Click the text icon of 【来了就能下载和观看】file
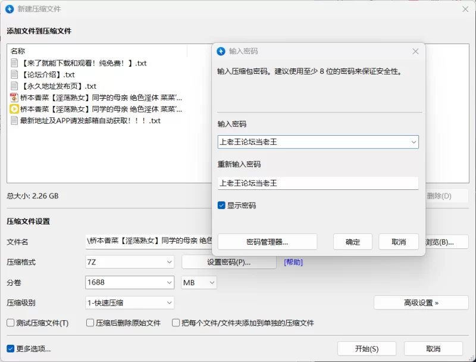Image resolution: width=476 pixels, height=362 pixels. (14, 63)
